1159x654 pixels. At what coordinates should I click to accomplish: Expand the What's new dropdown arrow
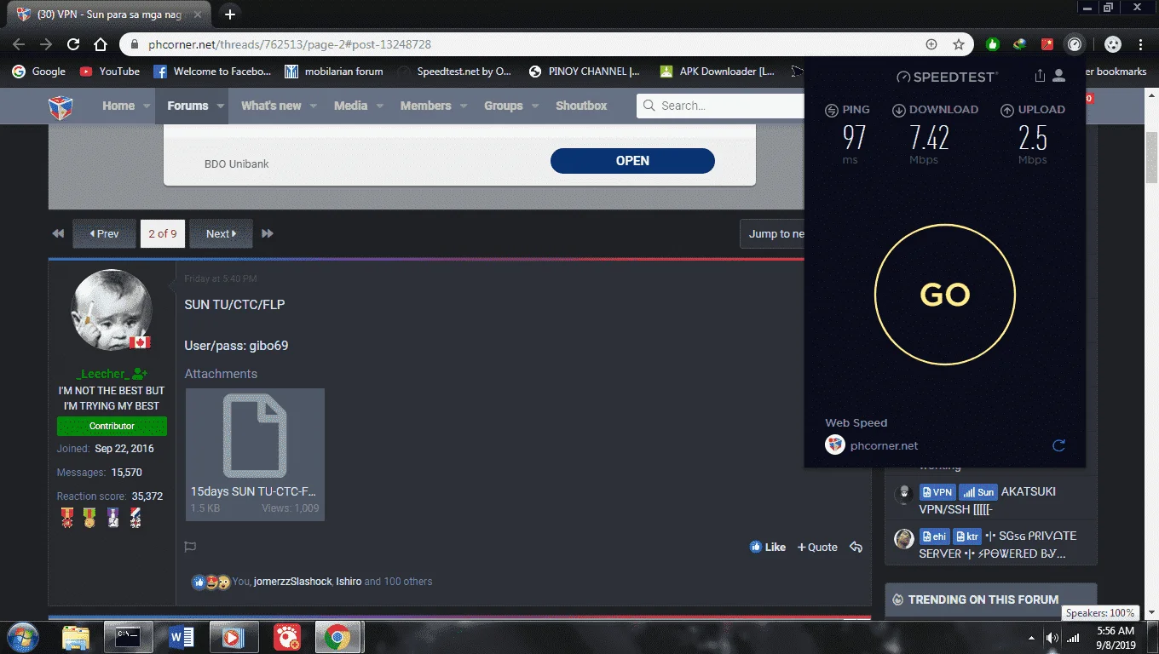point(313,106)
